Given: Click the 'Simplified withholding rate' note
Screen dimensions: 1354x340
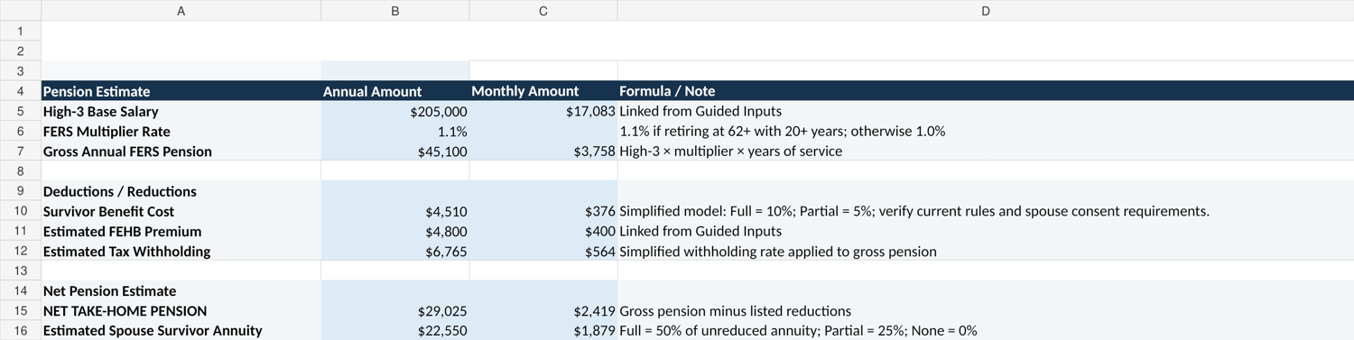Looking at the screenshot, I should coord(986,251).
